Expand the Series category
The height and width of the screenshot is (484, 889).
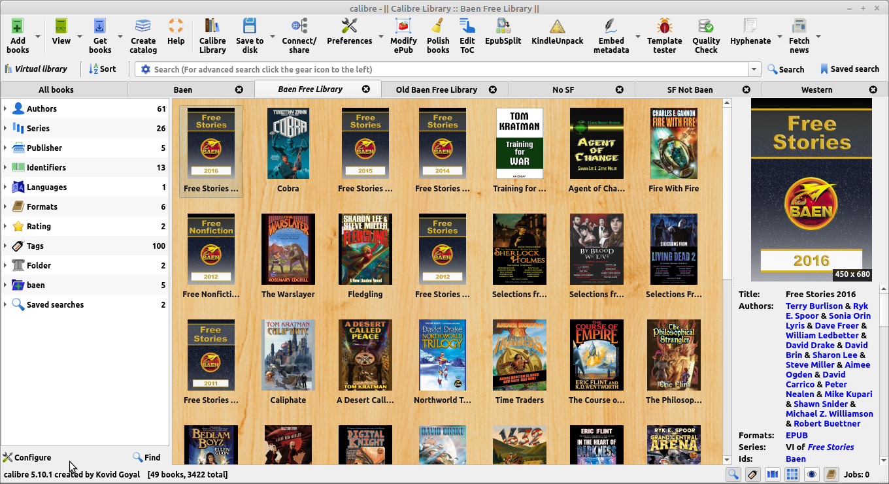pyautogui.click(x=5, y=128)
